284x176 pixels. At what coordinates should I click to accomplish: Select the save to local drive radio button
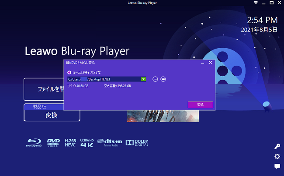[69, 73]
